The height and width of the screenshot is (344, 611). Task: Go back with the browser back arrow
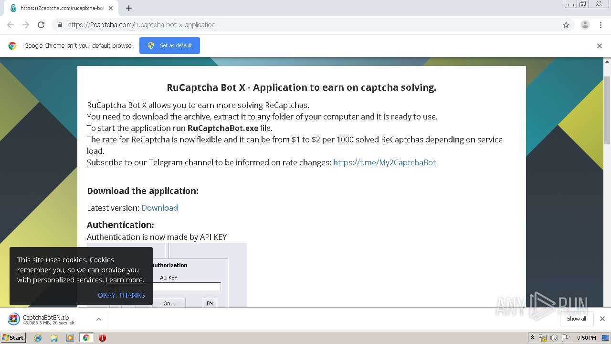point(11,25)
